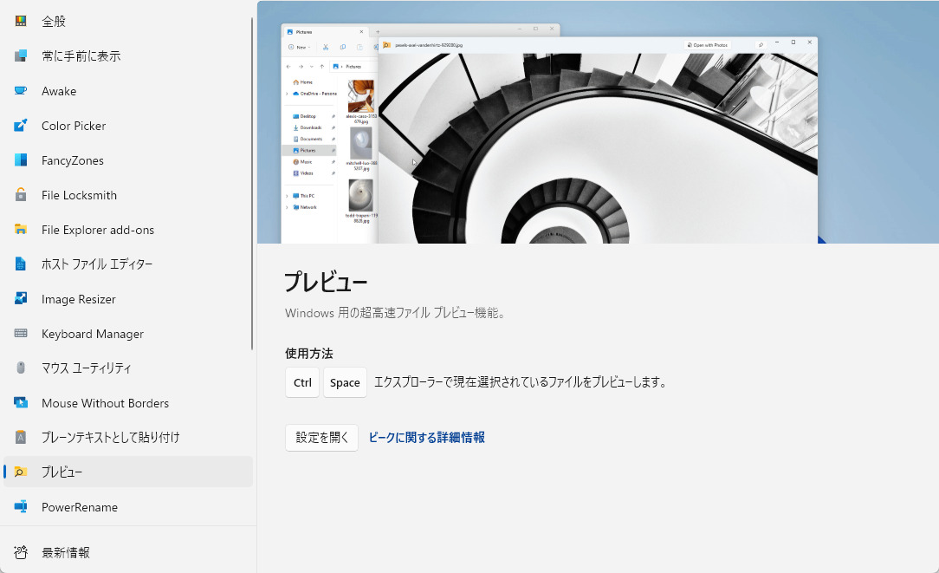Click the 最新情報 icon at the bottom
This screenshot has height=573, width=939.
21,552
